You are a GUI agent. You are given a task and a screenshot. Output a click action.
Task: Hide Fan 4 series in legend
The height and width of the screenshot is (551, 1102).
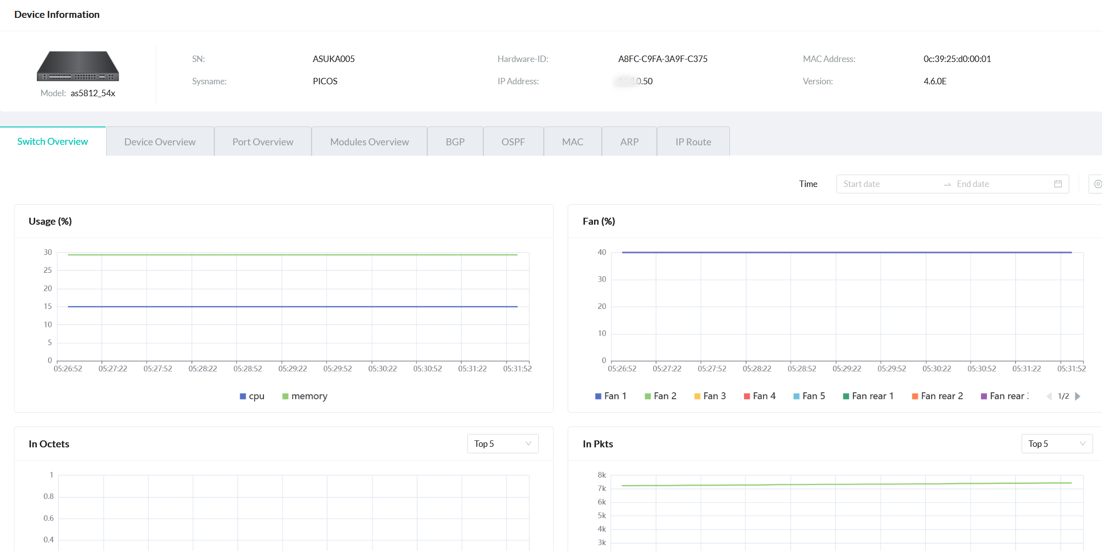coord(759,396)
